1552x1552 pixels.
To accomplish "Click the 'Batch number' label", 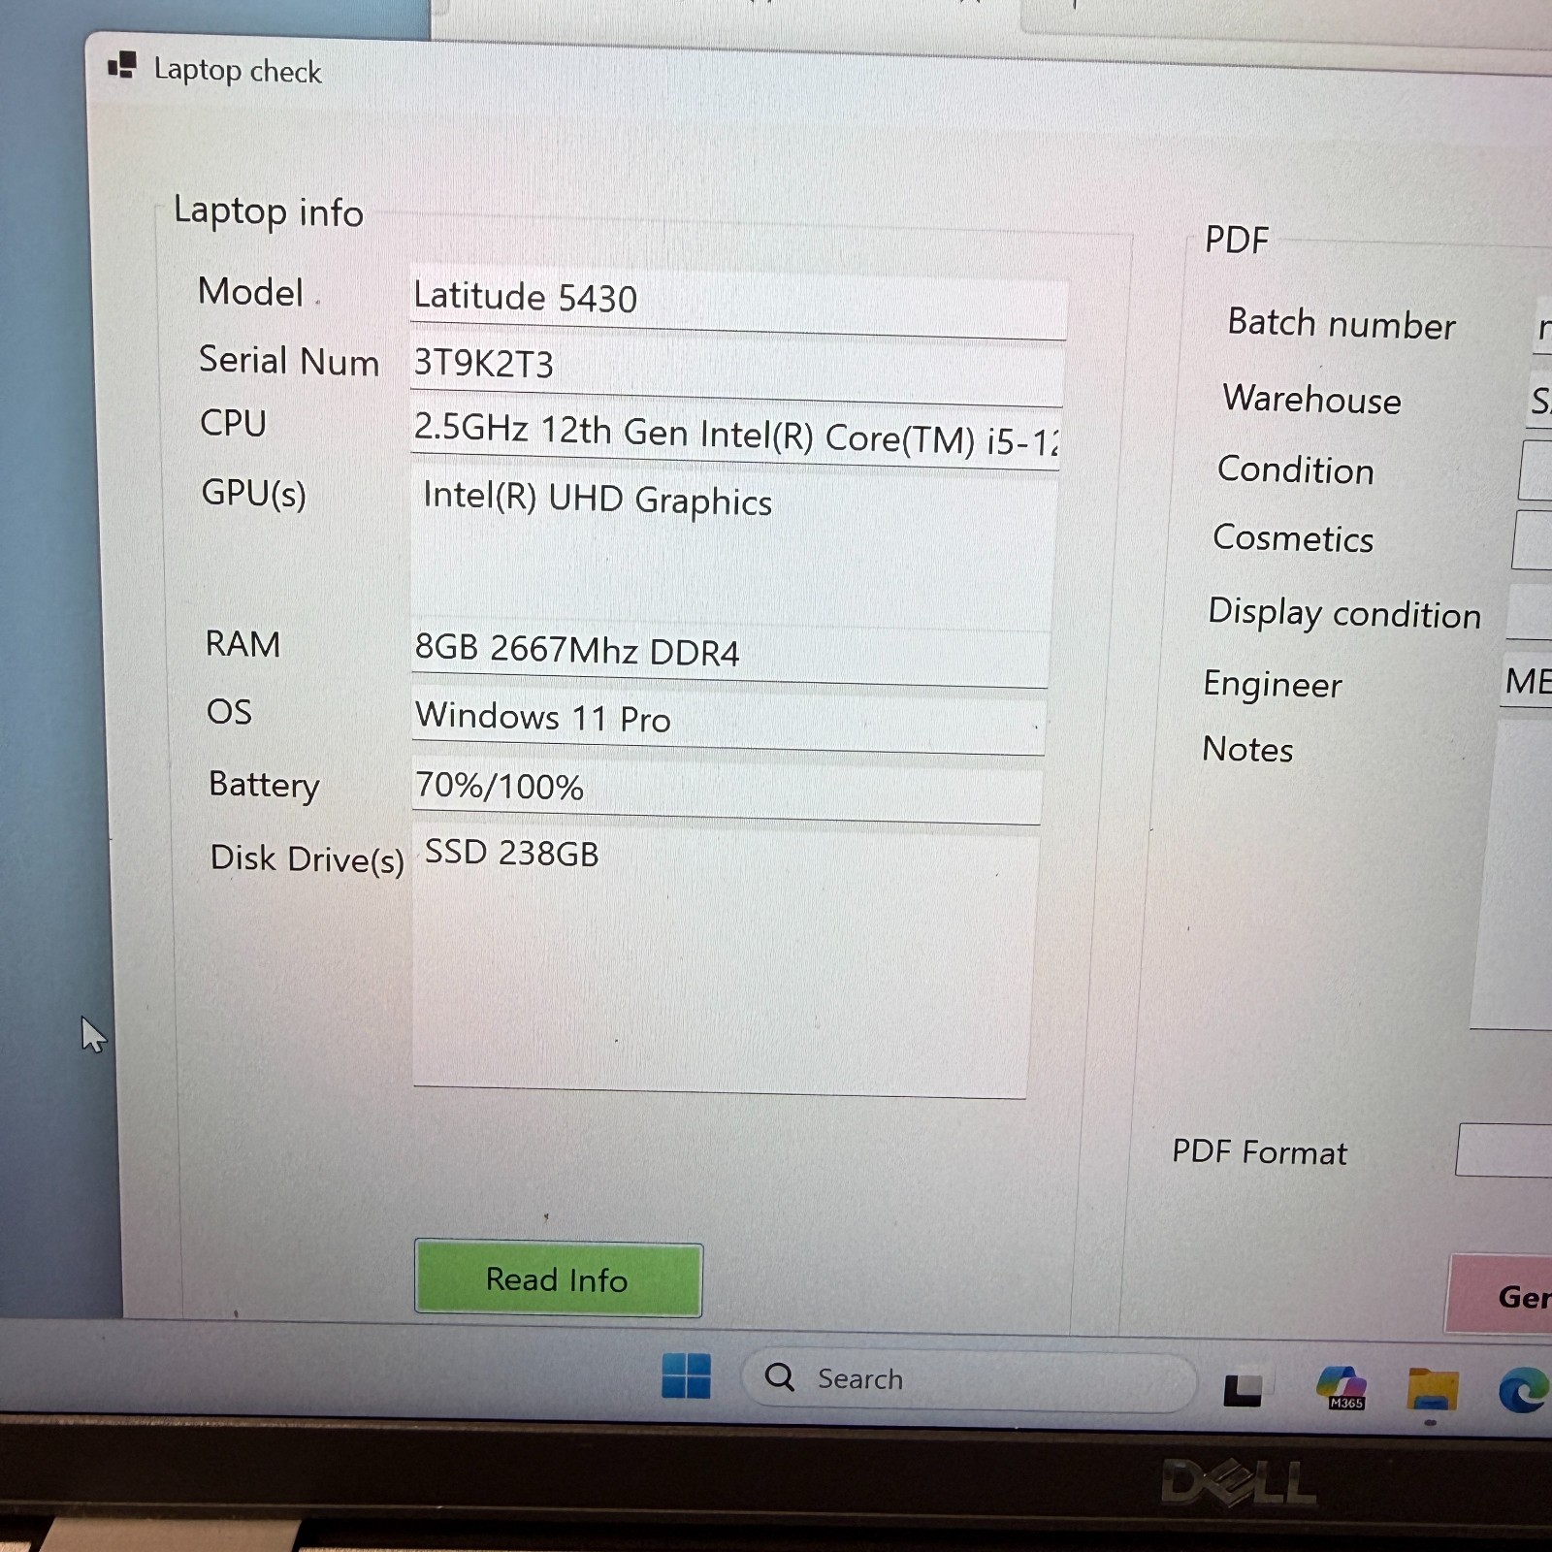I will 1342,324.
